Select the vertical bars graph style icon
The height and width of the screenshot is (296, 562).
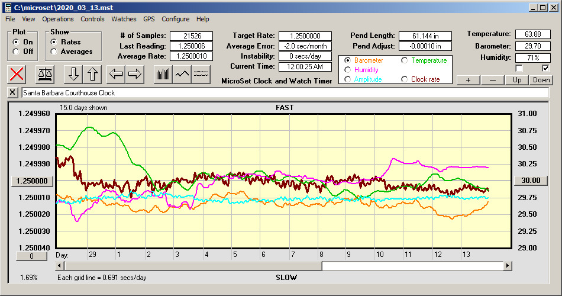(163, 74)
